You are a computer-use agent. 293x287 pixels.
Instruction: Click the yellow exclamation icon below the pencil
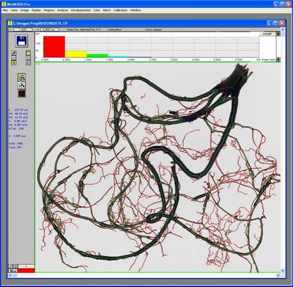14,62
